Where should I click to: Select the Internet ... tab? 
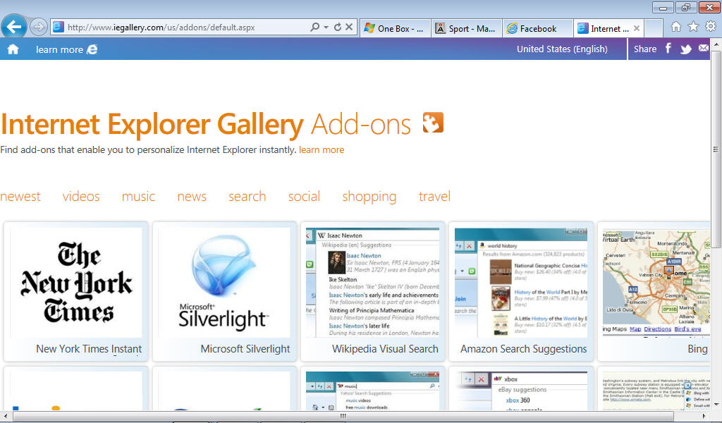pos(608,28)
